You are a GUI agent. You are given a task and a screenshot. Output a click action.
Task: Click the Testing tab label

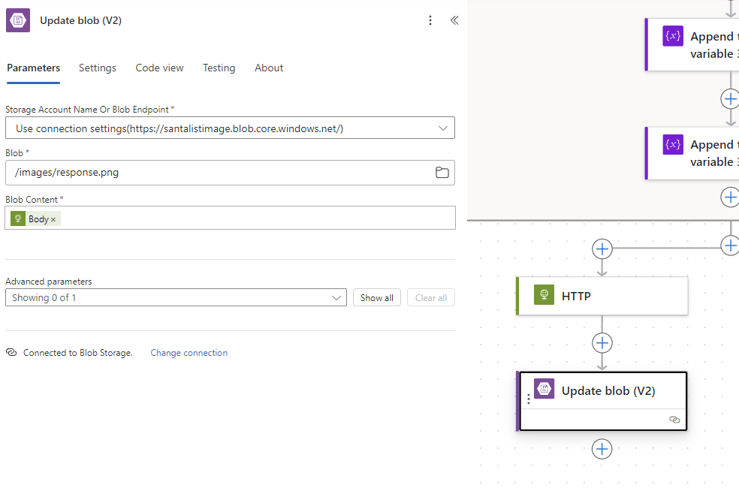coord(219,68)
